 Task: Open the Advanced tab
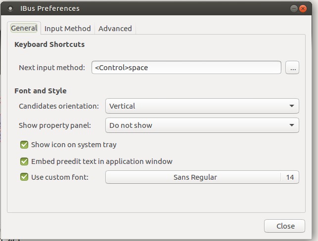[115, 29]
